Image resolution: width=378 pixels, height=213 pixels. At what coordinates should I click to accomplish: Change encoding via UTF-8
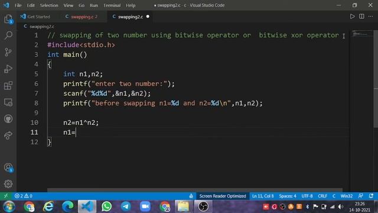(x=307, y=196)
